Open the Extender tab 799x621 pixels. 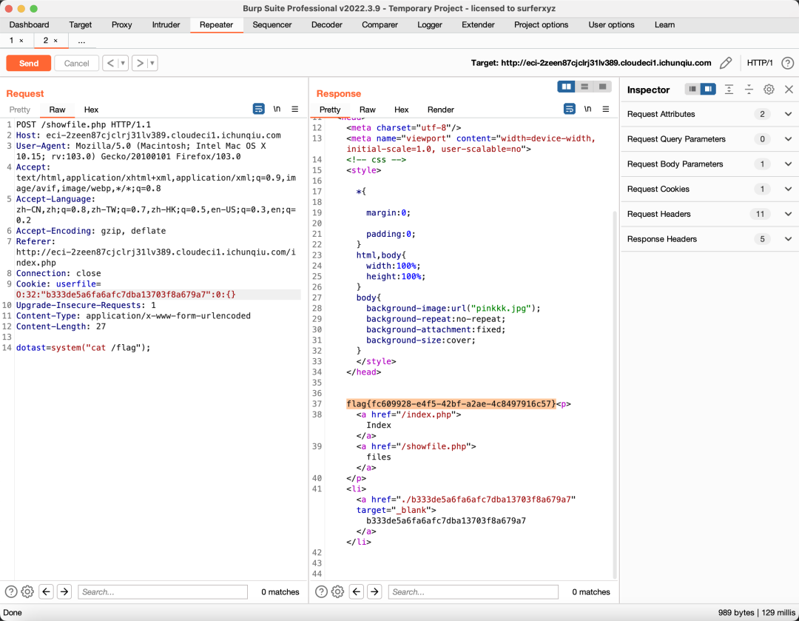477,24
